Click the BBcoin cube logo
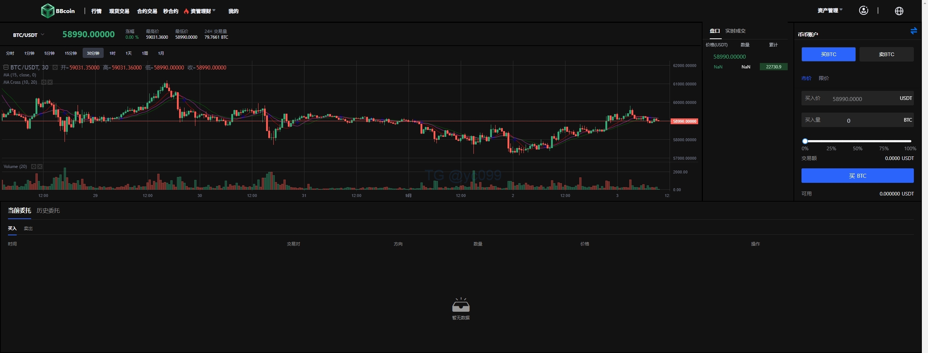Viewport: 928px width, 353px height. tap(47, 11)
